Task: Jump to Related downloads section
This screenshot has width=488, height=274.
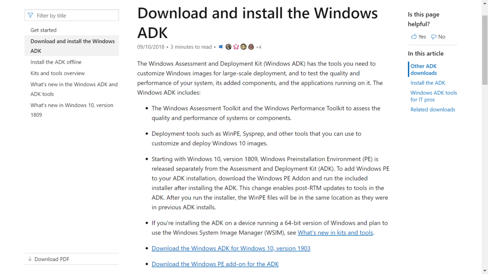Action: tap(433, 110)
